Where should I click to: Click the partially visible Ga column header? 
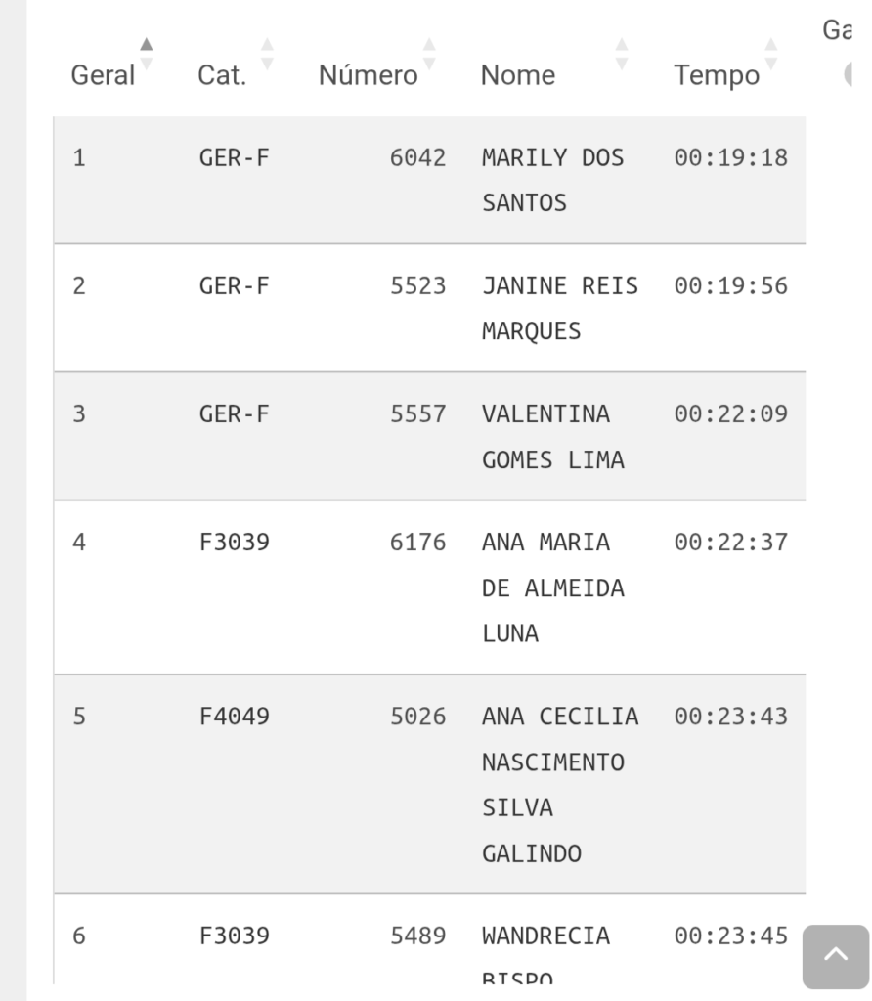point(838,30)
